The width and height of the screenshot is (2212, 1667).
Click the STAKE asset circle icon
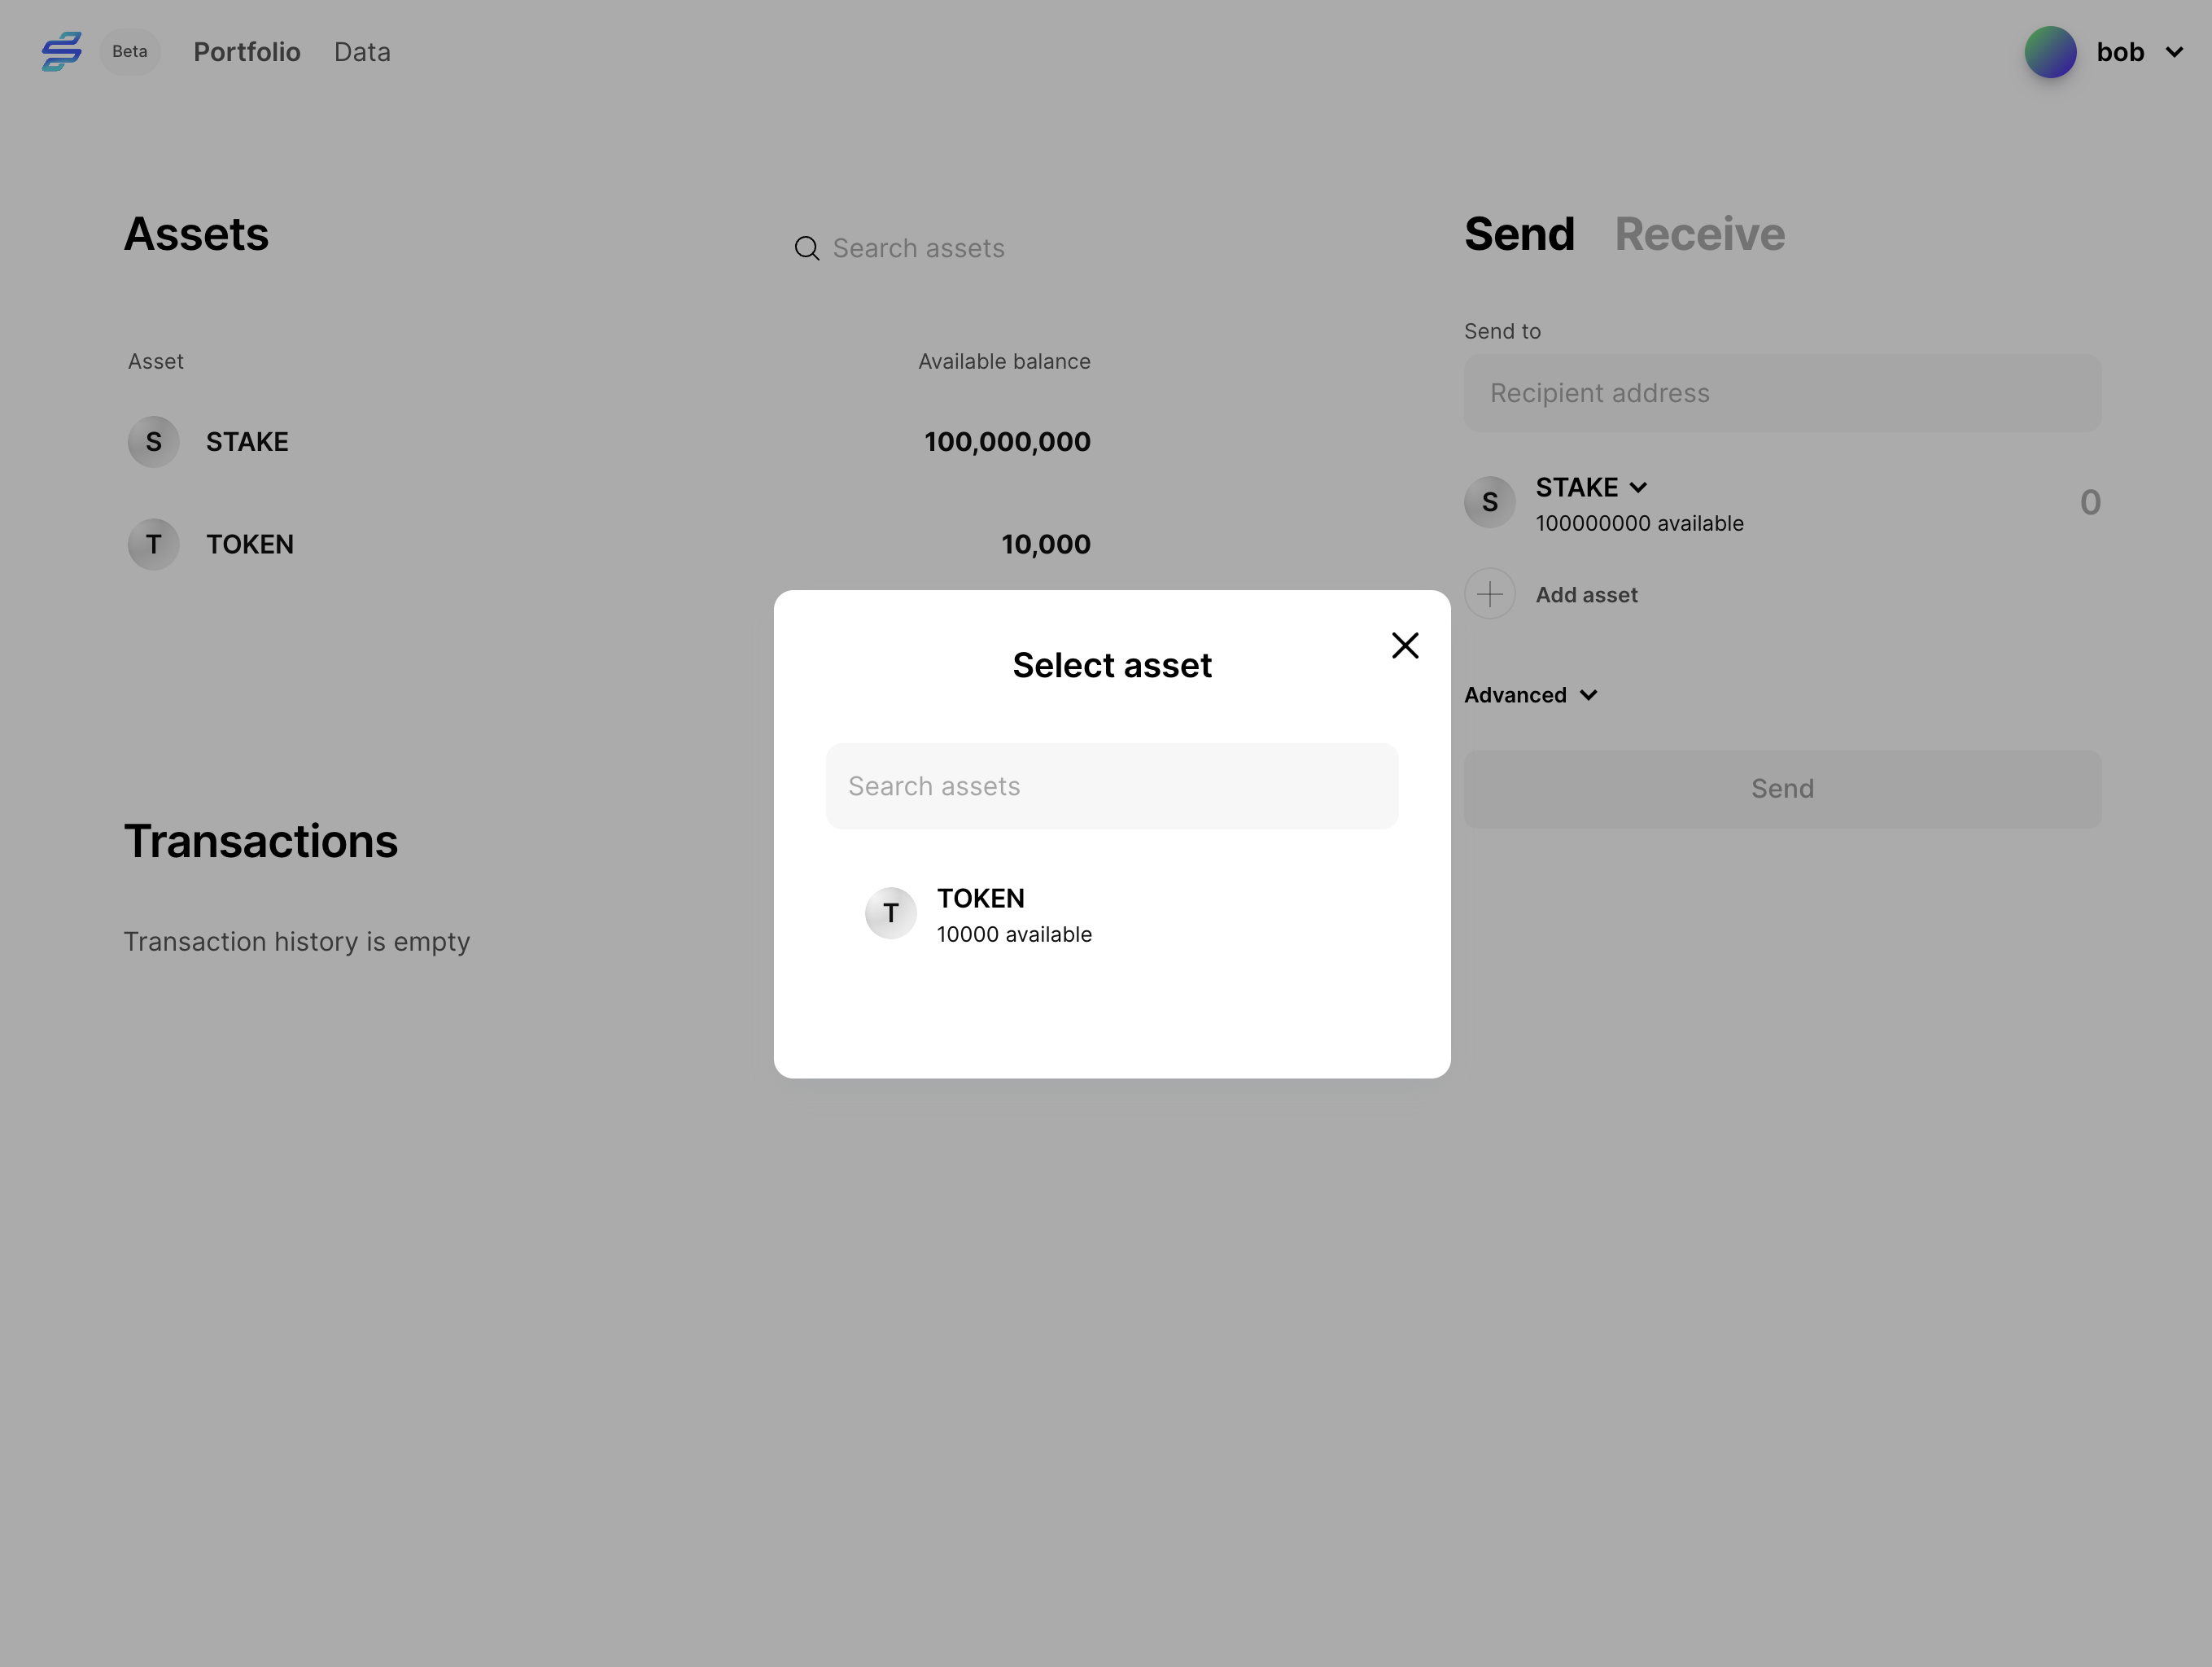coord(153,441)
